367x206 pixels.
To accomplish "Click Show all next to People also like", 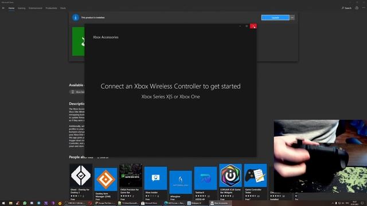I will [103, 158].
